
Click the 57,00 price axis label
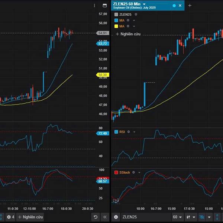pos(103,14)
